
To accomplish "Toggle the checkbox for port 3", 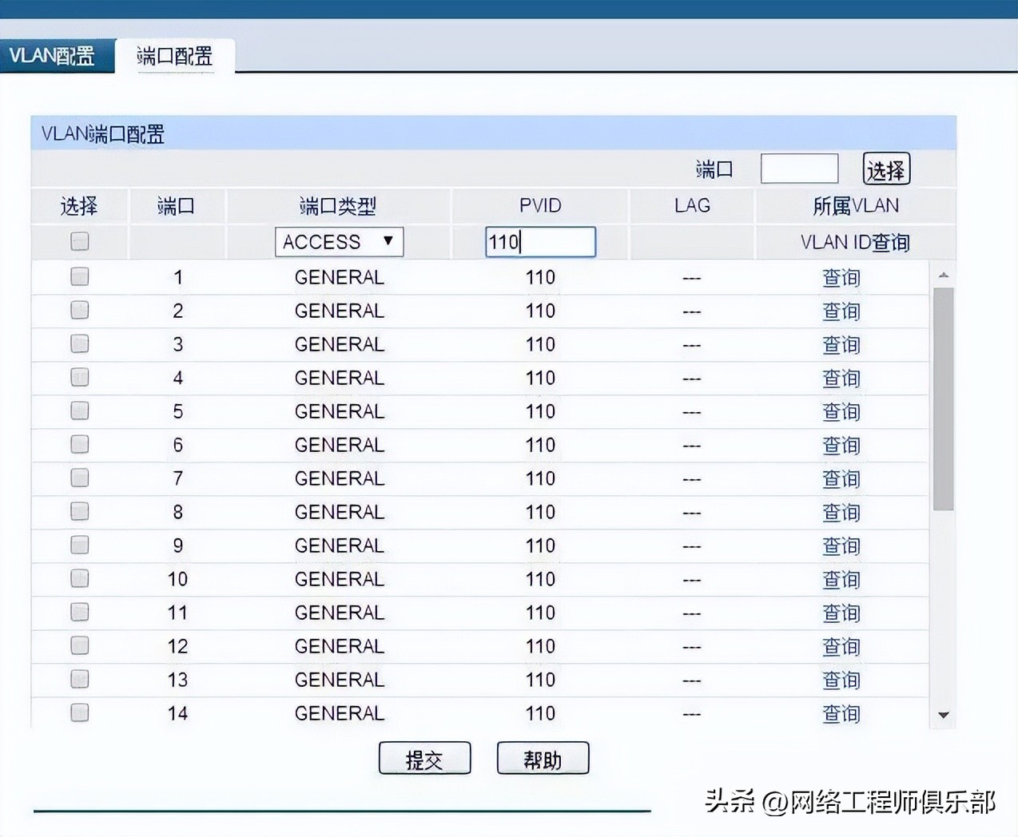I will click(x=79, y=343).
